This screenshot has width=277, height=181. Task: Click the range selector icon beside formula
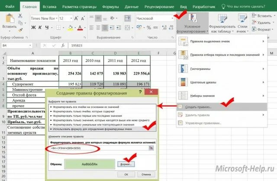tap(151, 148)
